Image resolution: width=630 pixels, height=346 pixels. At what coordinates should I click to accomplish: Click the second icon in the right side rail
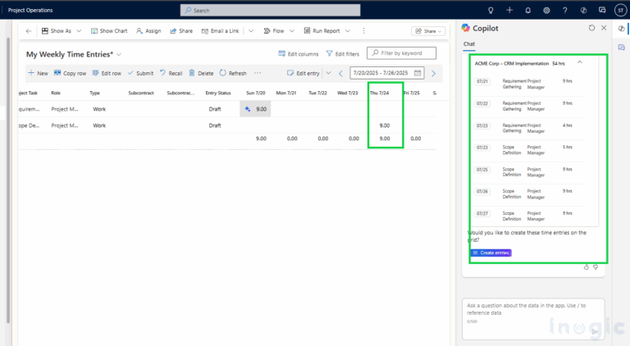coord(622,48)
